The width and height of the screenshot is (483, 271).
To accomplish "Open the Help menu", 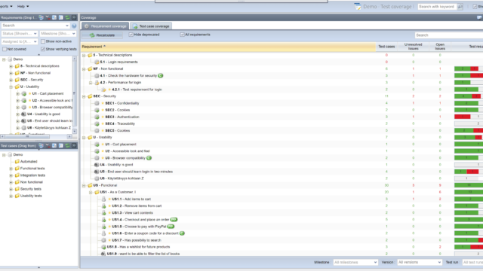I will pyautogui.click(x=23, y=6).
